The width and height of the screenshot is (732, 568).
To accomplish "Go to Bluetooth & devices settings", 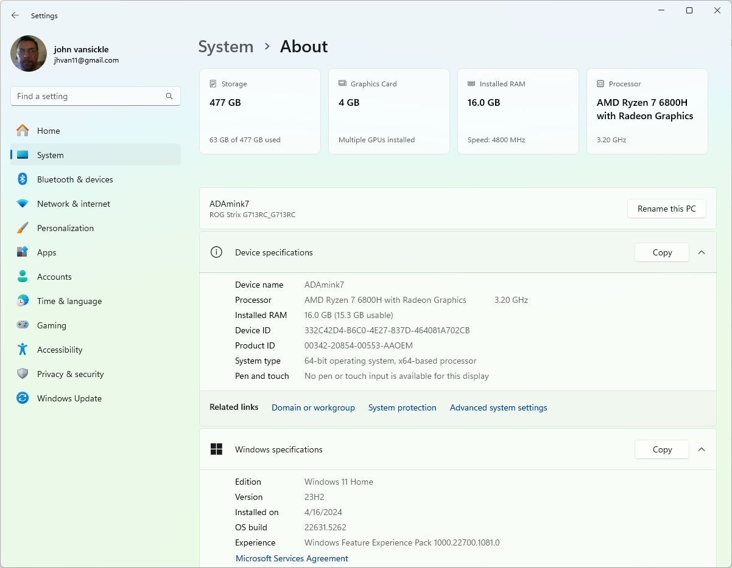I will pos(96,179).
